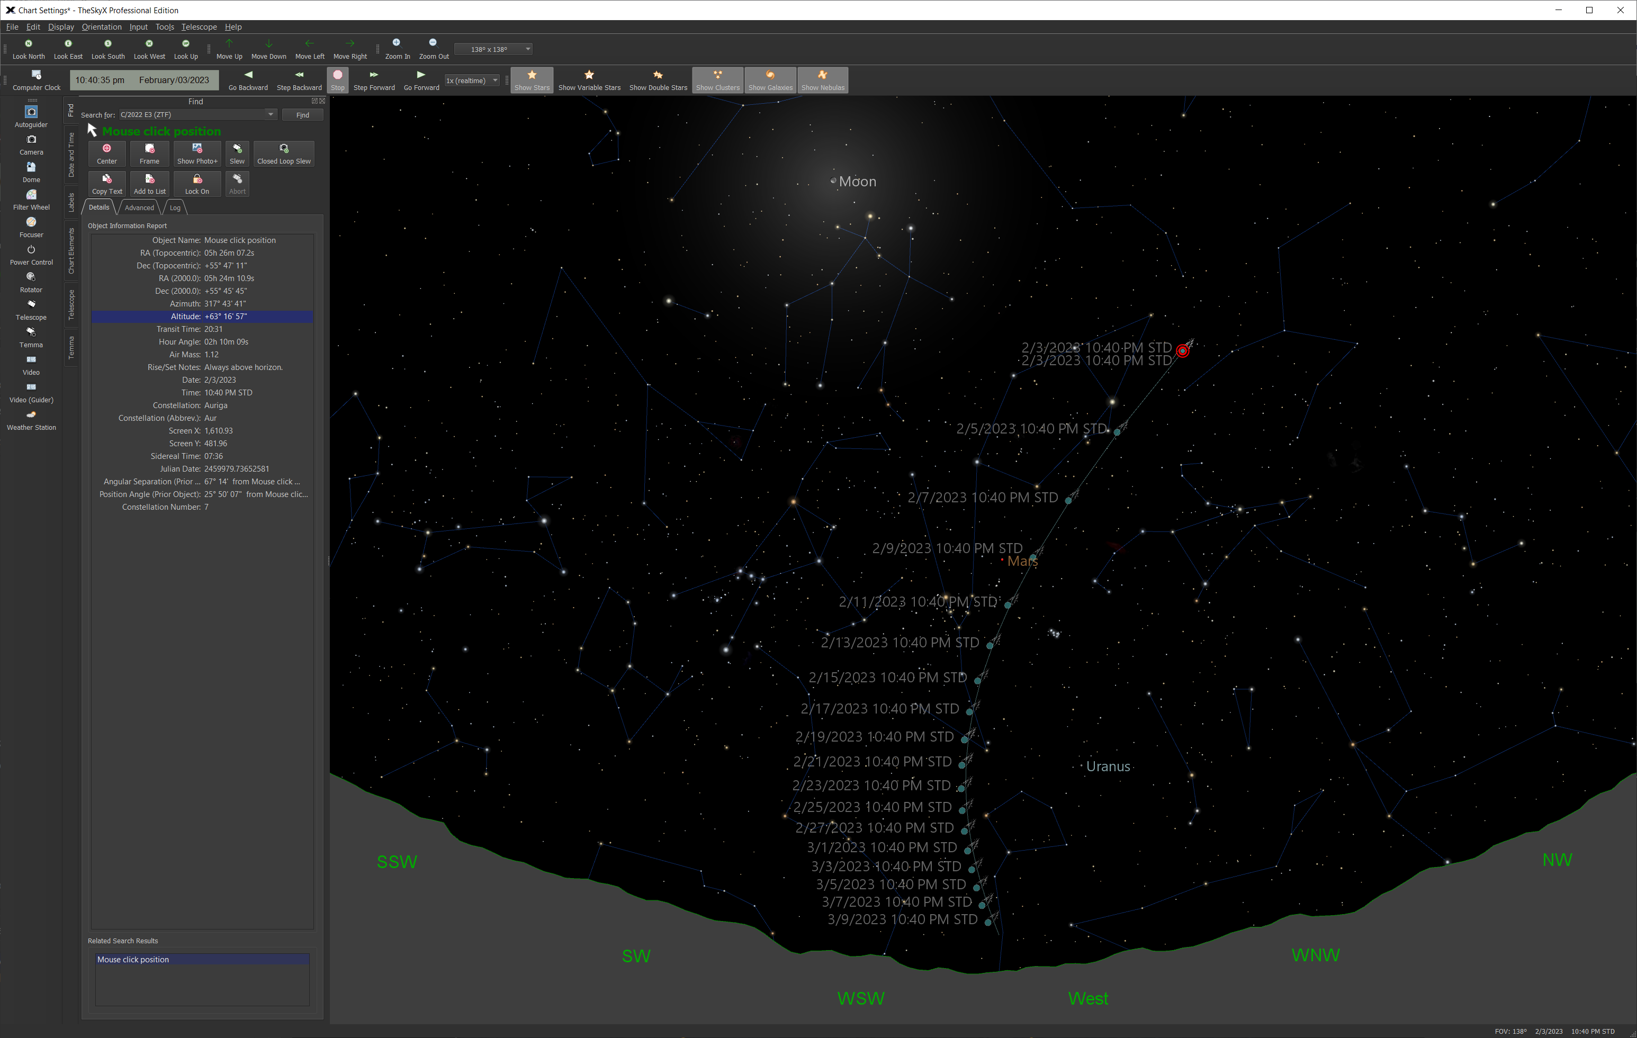This screenshot has width=1637, height=1038.
Task: Open Video (Guider) panel
Action: (x=31, y=392)
